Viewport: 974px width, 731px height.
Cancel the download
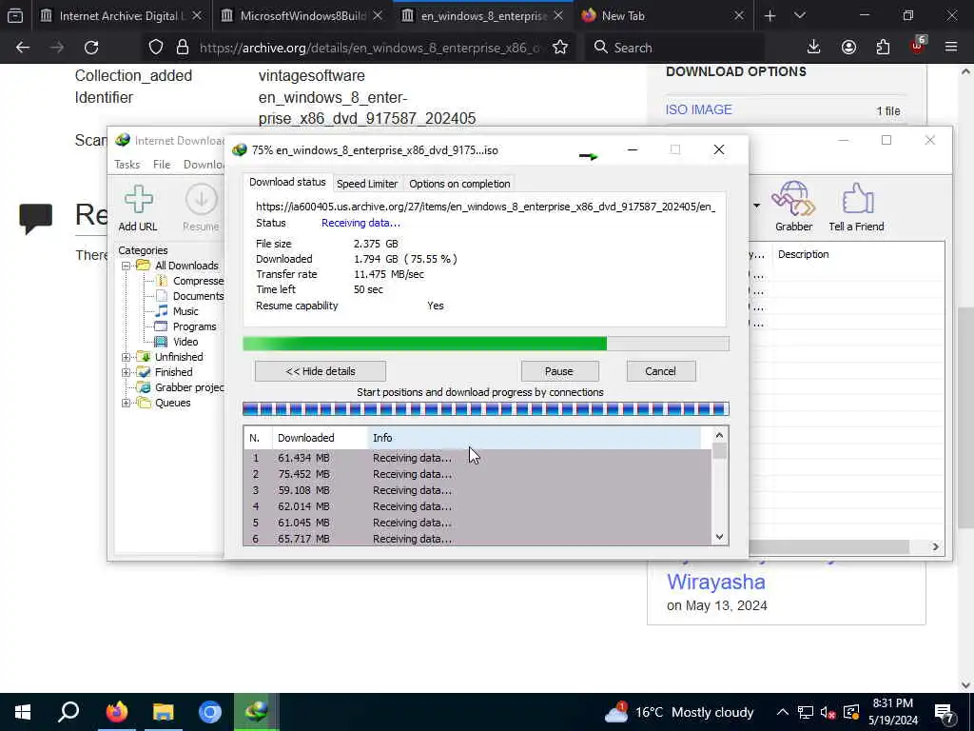tap(660, 371)
